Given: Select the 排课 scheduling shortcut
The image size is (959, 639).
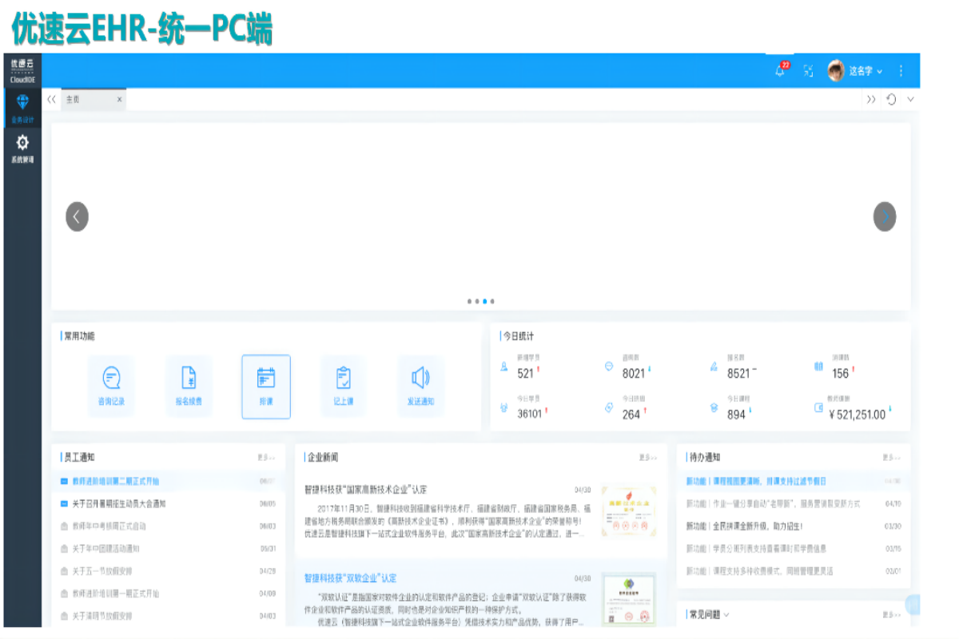Looking at the screenshot, I should [x=266, y=387].
